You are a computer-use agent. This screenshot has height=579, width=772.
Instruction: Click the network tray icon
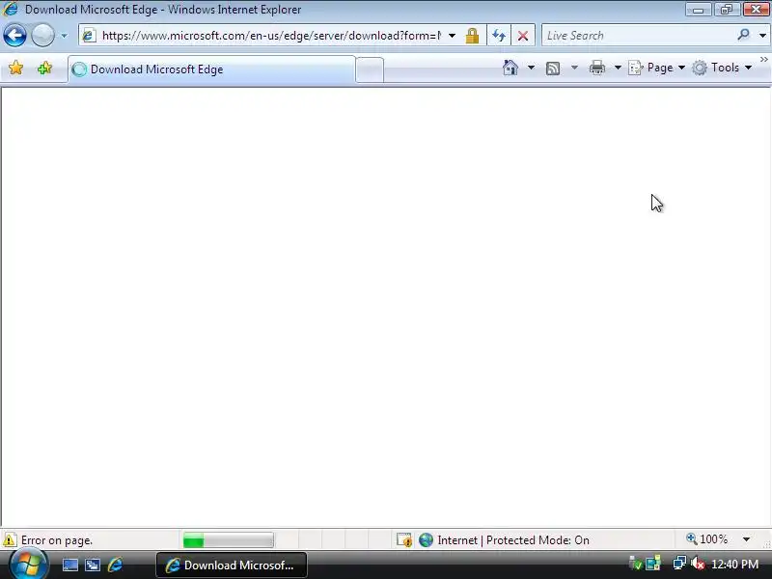tap(679, 563)
